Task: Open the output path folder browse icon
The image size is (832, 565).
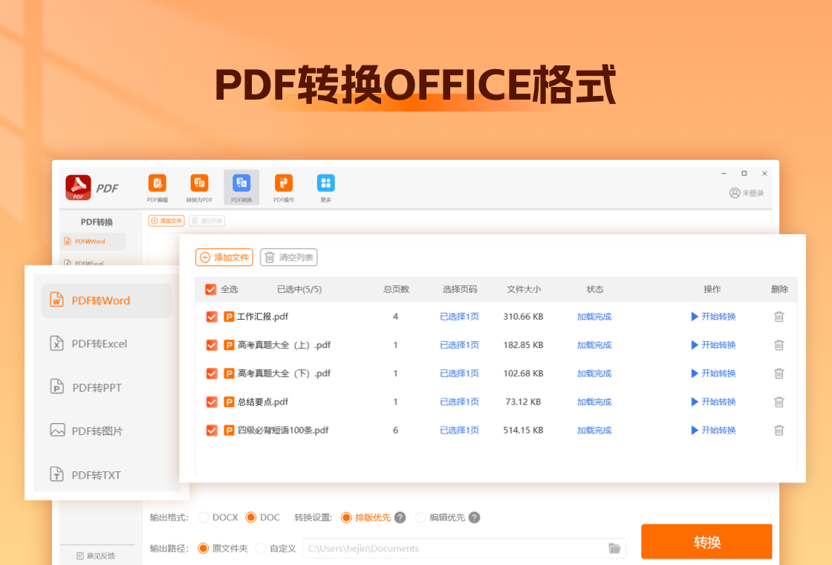Action: (614, 548)
